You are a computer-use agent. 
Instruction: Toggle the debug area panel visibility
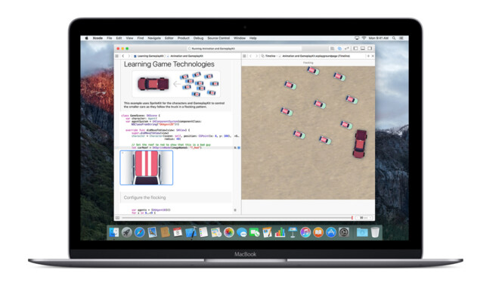362,48
